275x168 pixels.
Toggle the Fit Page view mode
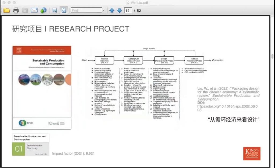pos(64,10)
